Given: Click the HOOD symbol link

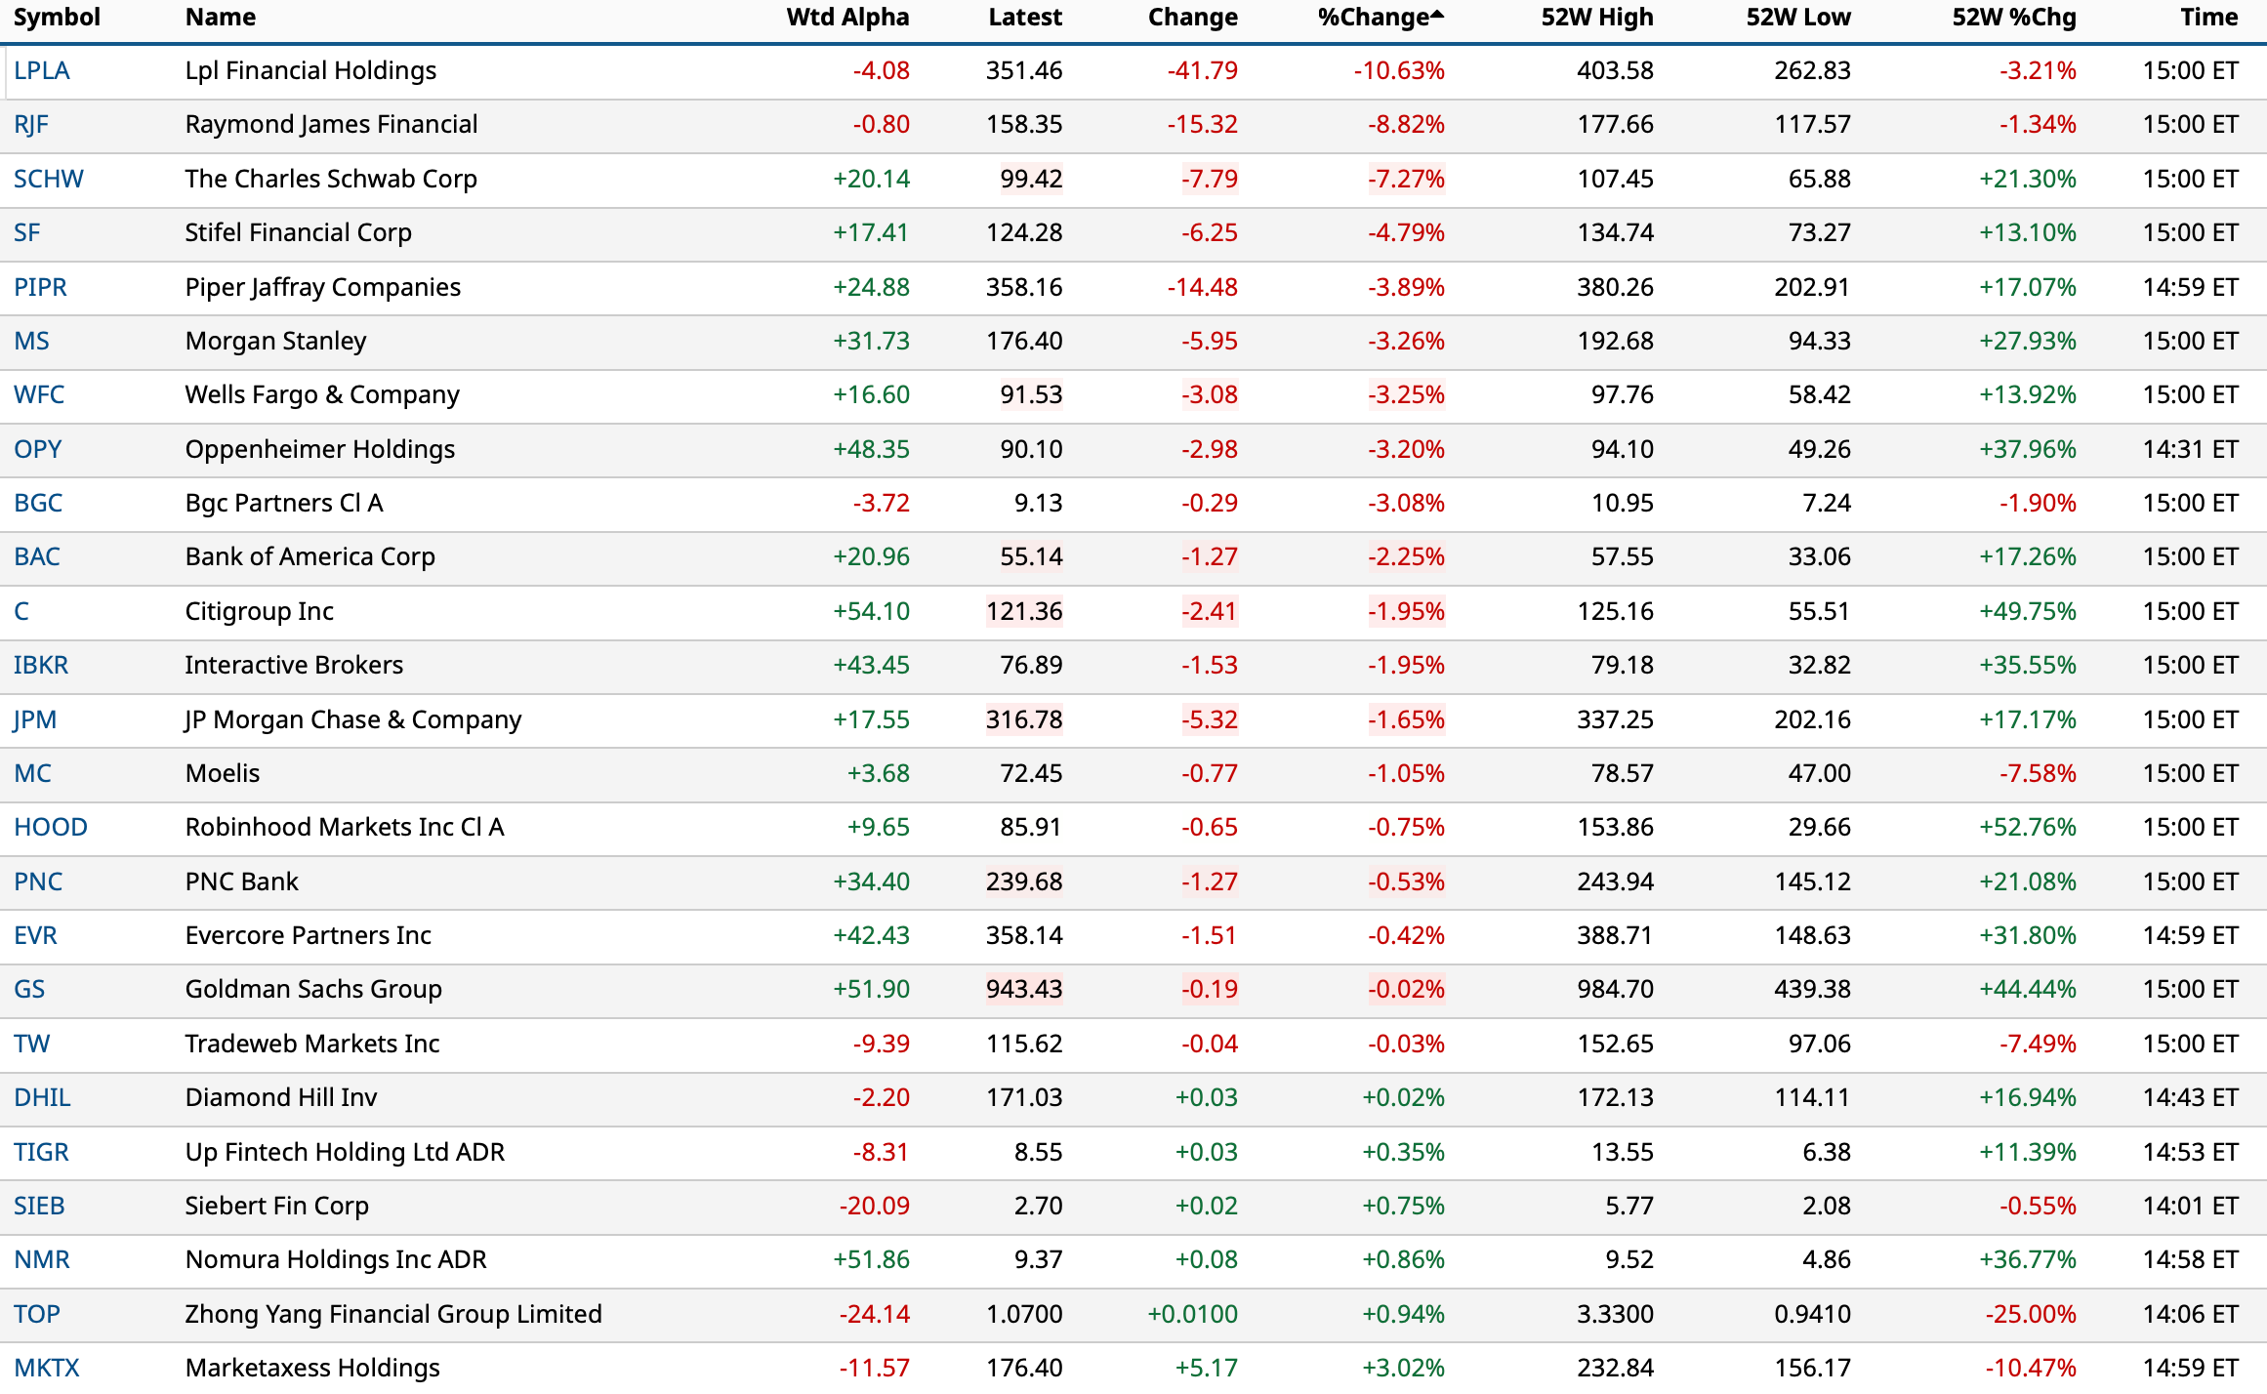Looking at the screenshot, I should (x=51, y=828).
